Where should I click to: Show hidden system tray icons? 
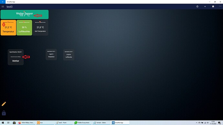tap(196, 123)
